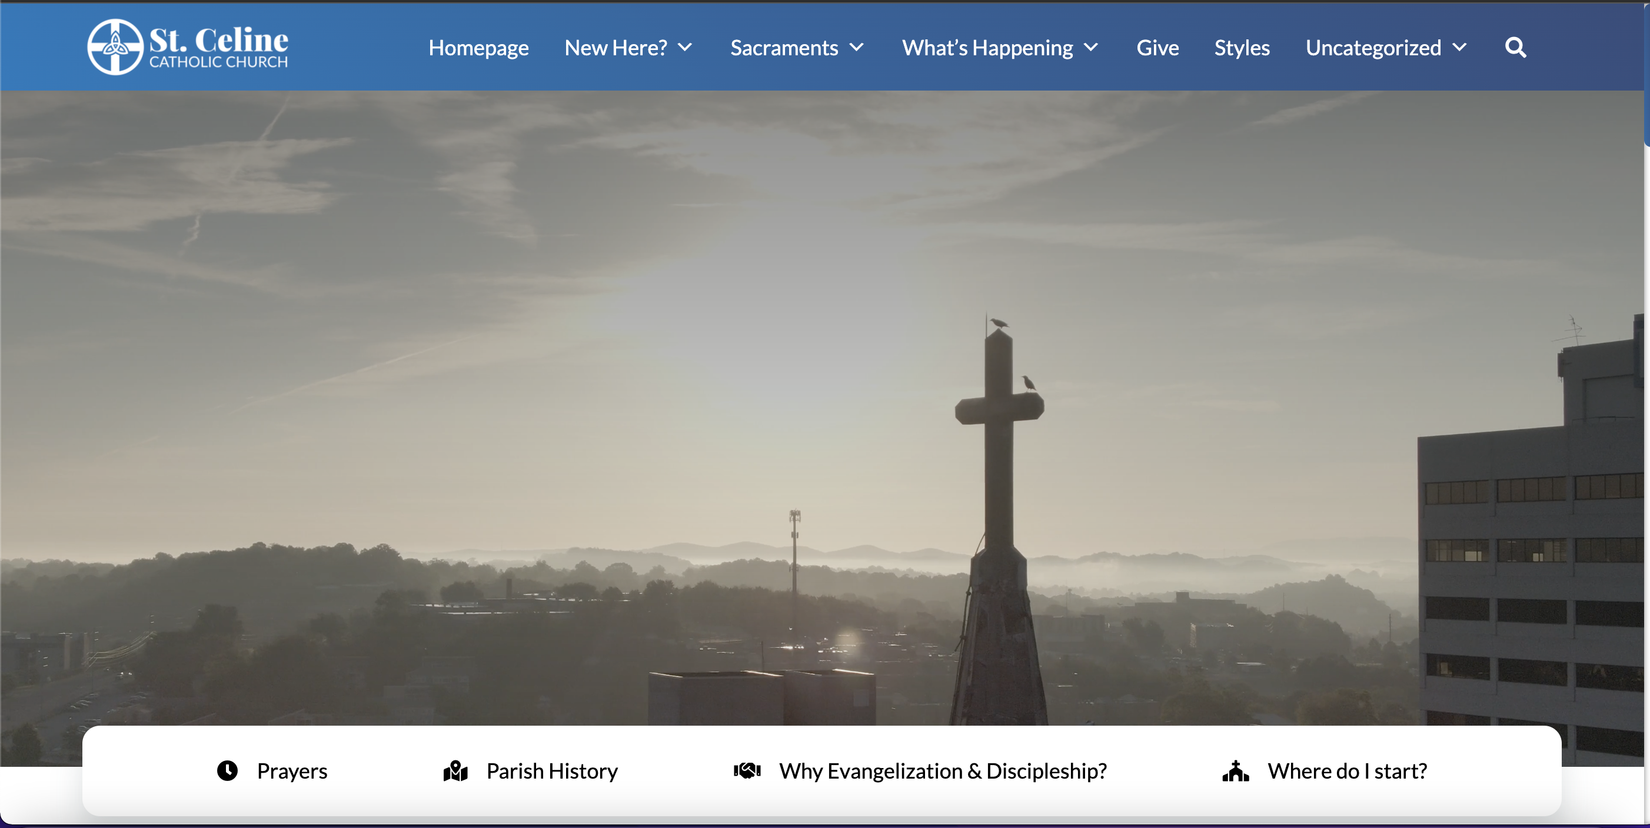Click the search magnifier icon in the header
This screenshot has height=828, width=1650.
1515,48
